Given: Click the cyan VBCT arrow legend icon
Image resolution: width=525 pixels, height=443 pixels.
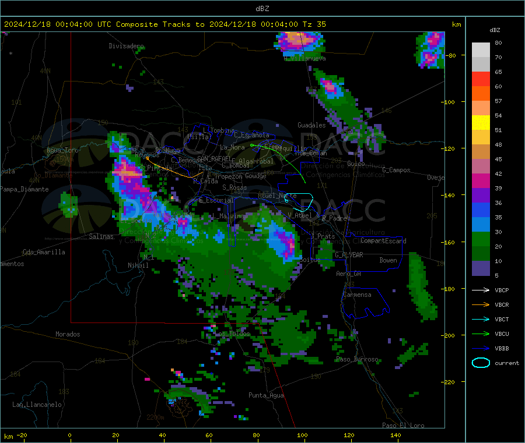Looking at the screenshot, I should [x=481, y=320].
